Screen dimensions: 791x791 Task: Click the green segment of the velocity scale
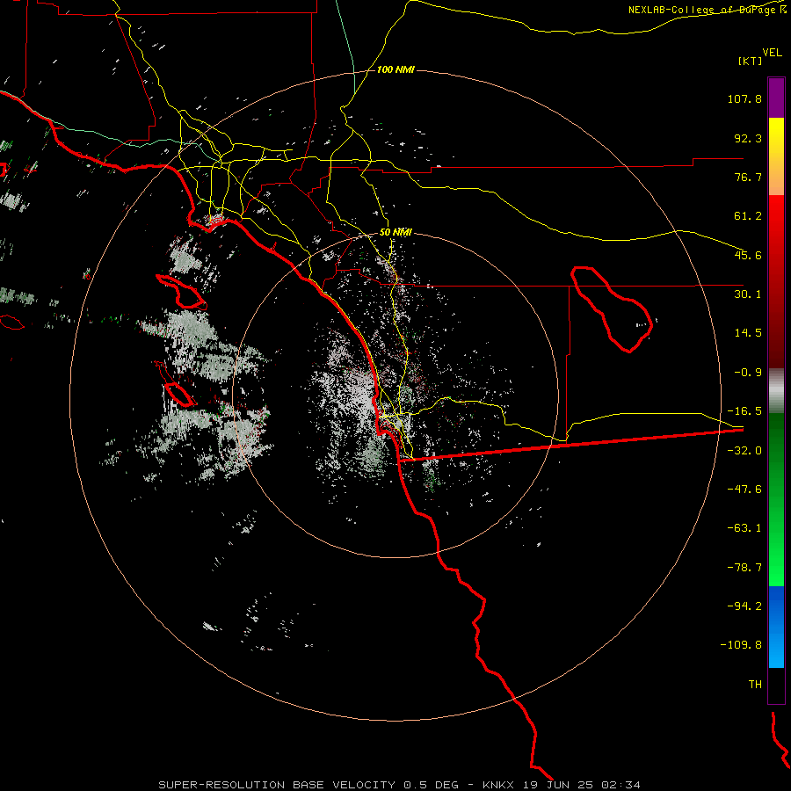click(776, 499)
